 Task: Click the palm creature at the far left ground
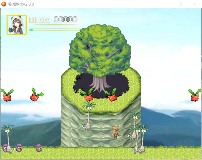pyautogui.click(x=8, y=139)
